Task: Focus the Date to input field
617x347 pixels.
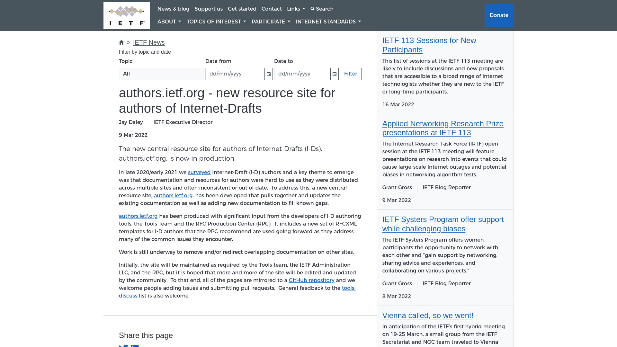Action: (302, 74)
